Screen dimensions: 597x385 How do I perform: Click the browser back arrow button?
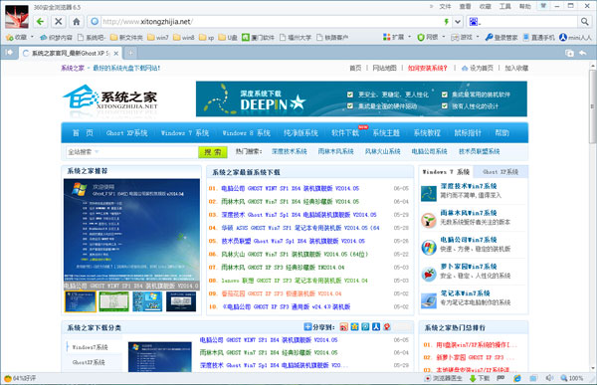tap(40, 22)
